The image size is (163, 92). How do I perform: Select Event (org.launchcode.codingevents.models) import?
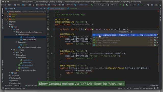pos(125,35)
